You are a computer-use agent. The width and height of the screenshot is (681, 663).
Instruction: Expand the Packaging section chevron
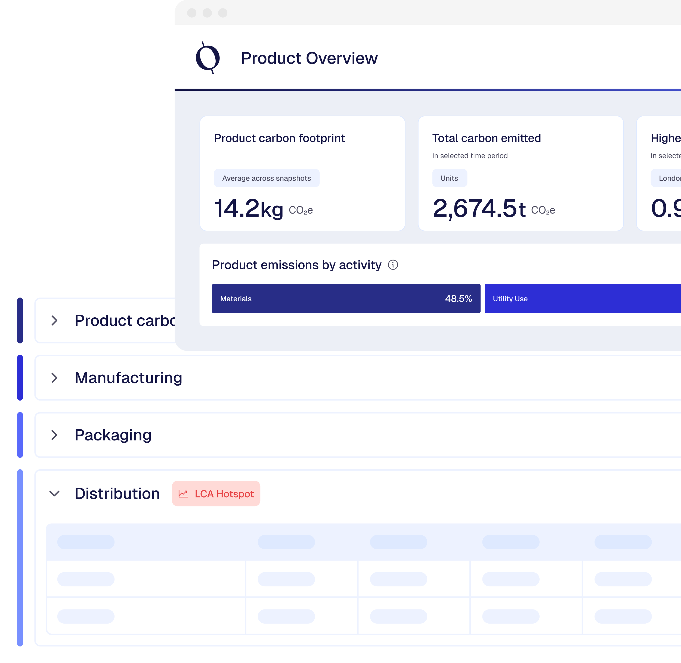(x=54, y=435)
